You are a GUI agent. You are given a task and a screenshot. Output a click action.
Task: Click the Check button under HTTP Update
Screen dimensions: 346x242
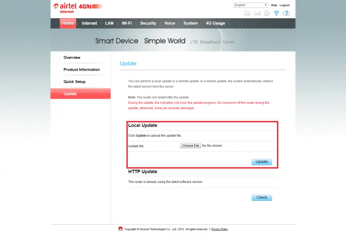262,197
